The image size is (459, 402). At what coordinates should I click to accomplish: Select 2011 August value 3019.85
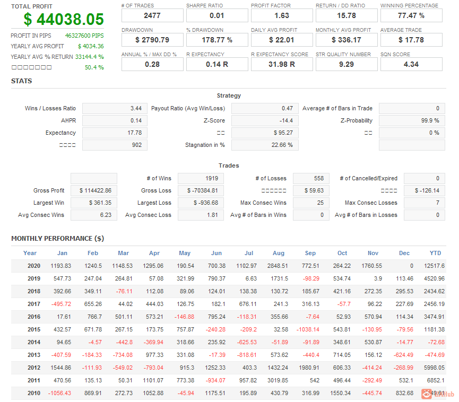point(278,380)
